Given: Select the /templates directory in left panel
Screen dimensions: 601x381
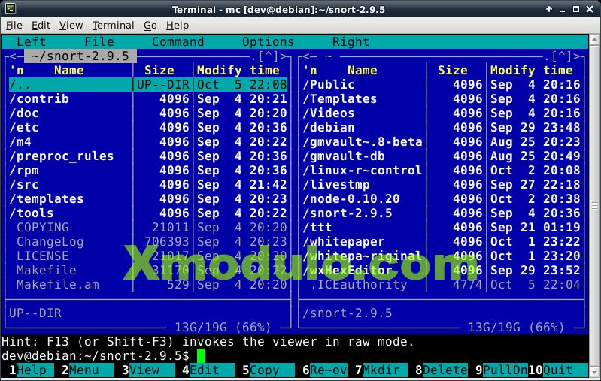Looking at the screenshot, I should click(x=148, y=198).
